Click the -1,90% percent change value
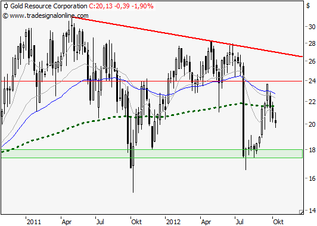This screenshot has width=317, height=226. [142, 6]
